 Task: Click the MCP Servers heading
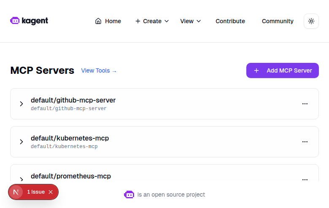coord(42,70)
